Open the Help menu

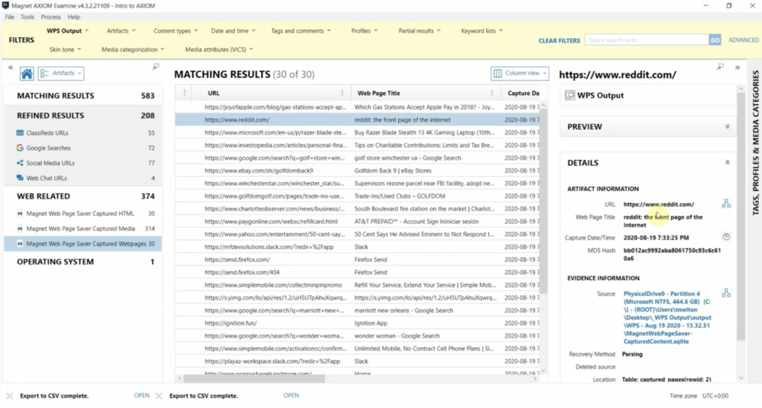pyautogui.click(x=74, y=17)
